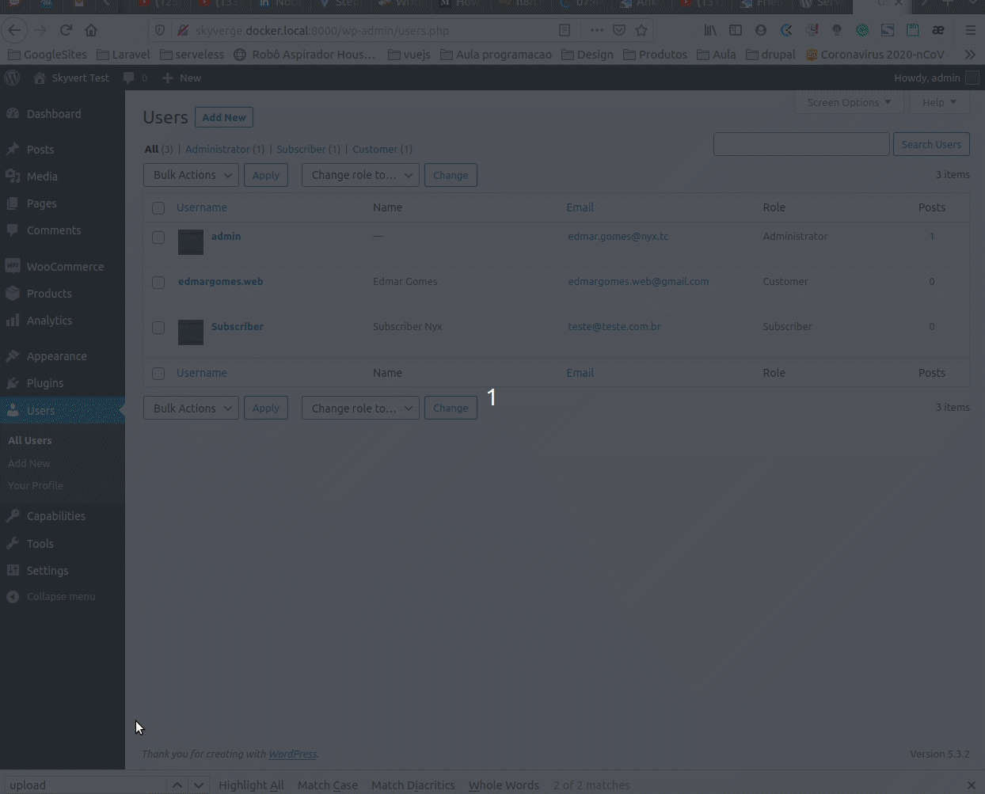
Task: Open Plugins menu
Action: (44, 383)
